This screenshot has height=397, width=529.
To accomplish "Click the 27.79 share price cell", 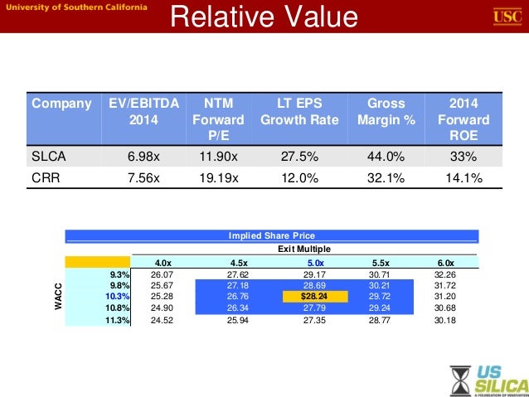I will [314, 307].
